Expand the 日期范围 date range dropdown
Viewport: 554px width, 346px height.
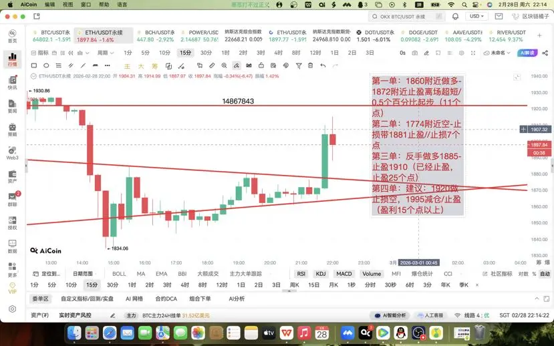pyautogui.click(x=84, y=274)
